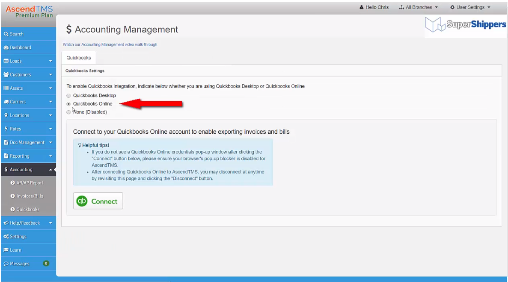
Task: Click the Settings gears icon in sidebar
Action: (x=6, y=236)
